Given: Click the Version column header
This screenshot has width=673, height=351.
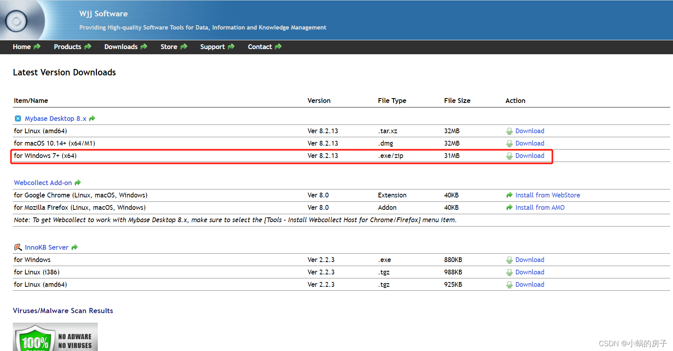Looking at the screenshot, I should pos(319,101).
